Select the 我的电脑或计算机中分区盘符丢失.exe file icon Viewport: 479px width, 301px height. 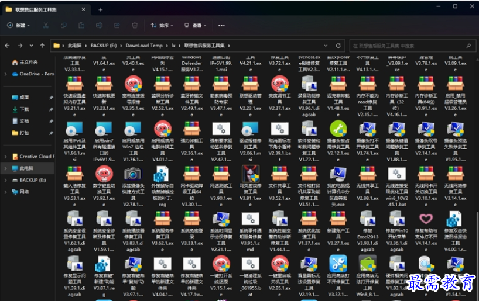coord(338,174)
